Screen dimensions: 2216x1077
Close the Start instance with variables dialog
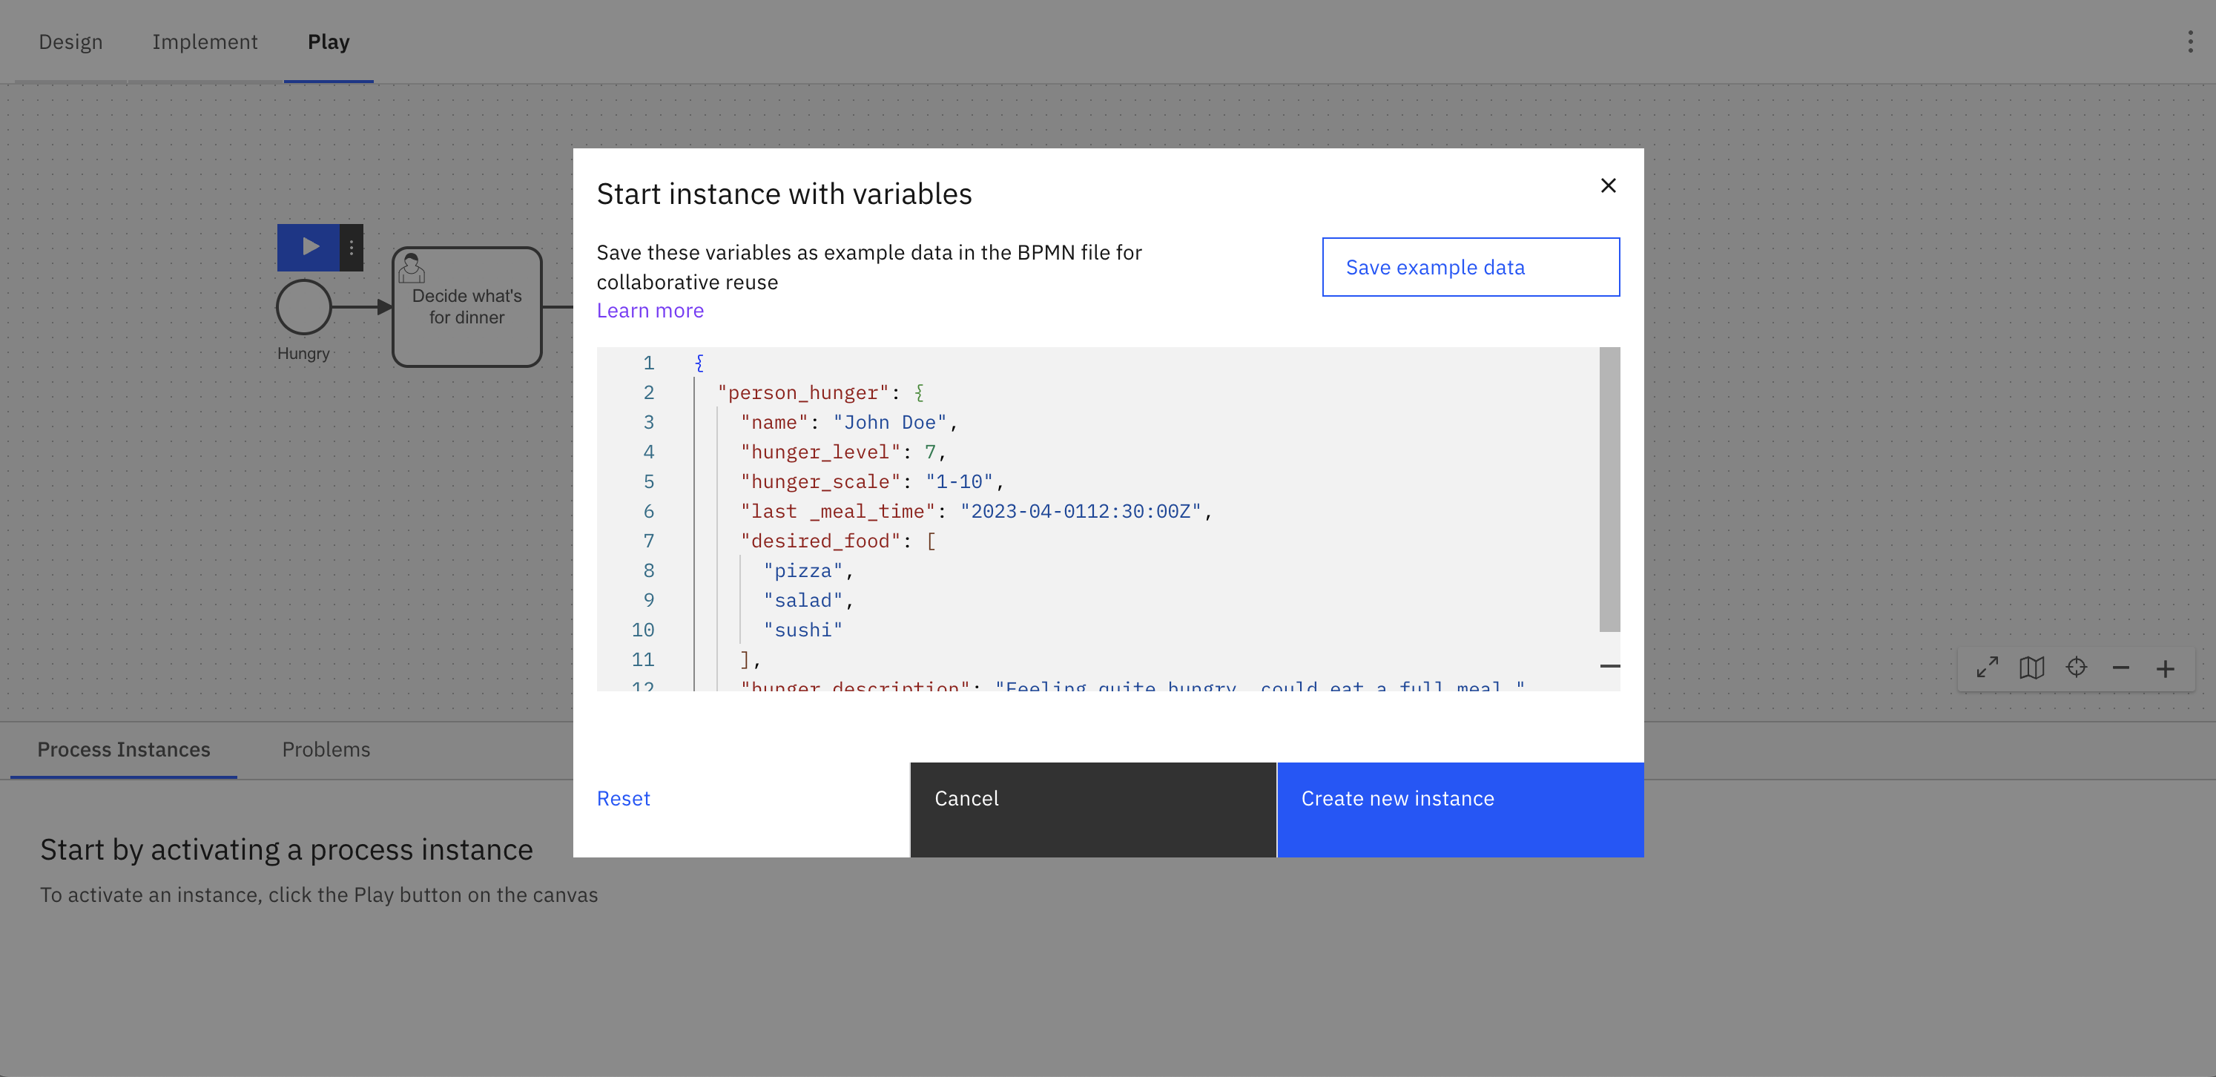[1608, 185]
